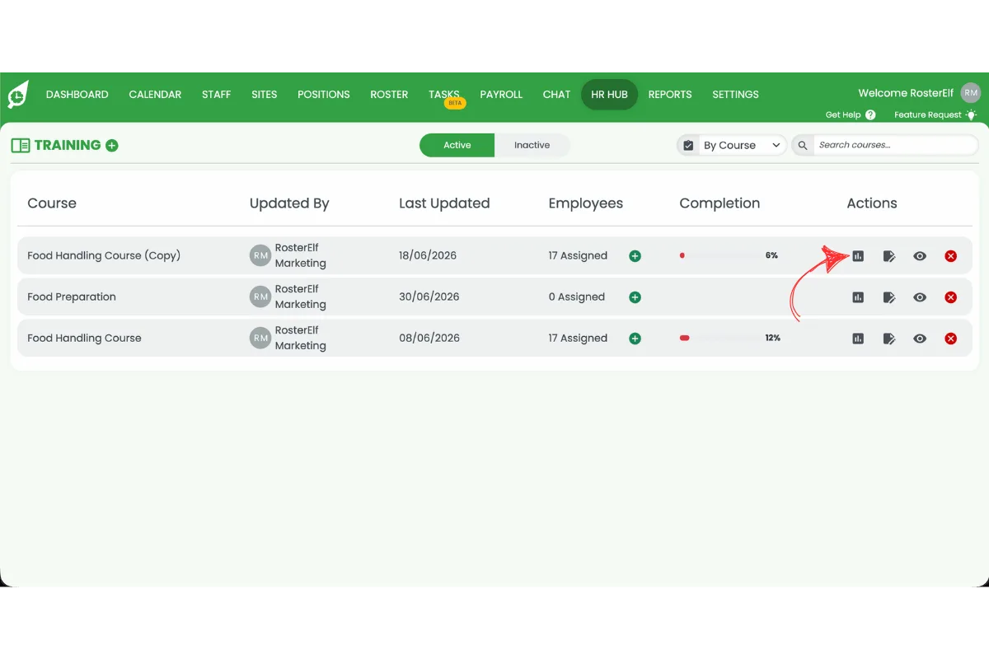Edit the Food Handling Course (Copy) row
The image size is (989, 659).
coord(889,256)
